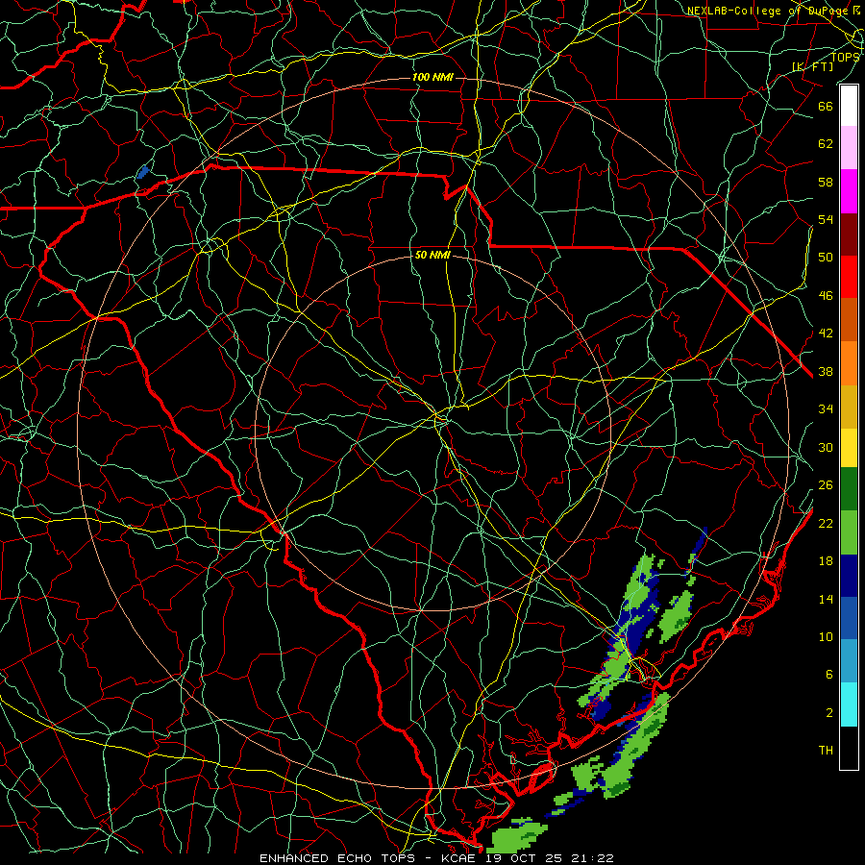Screen dimensions: 865x865
Task: Click the '50' legend value
Action: (x=826, y=258)
